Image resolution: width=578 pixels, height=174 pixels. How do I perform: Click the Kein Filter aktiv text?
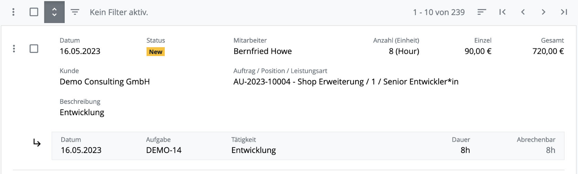119,12
